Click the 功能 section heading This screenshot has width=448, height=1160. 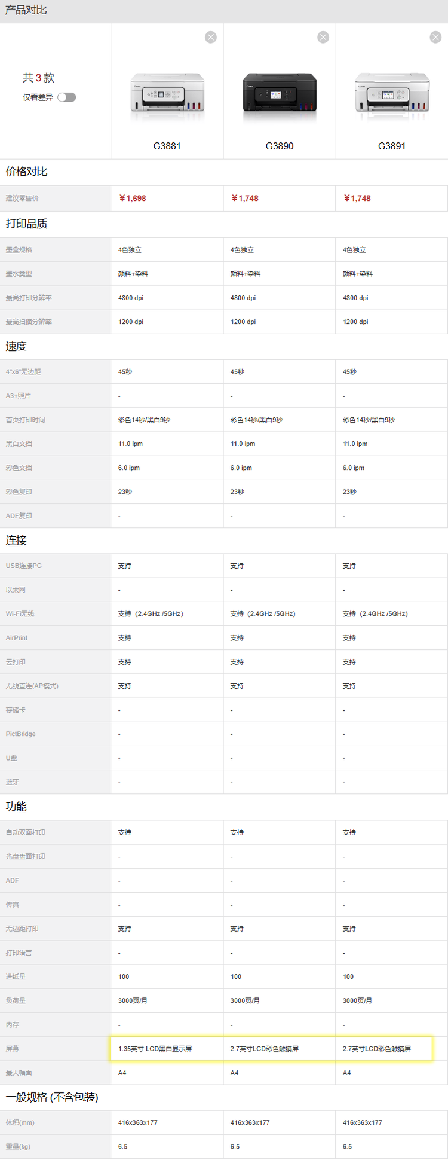point(16,807)
